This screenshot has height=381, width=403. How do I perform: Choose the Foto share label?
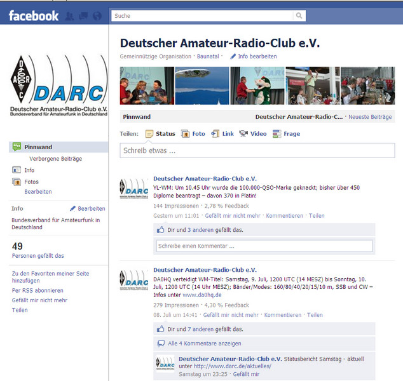pos(199,134)
